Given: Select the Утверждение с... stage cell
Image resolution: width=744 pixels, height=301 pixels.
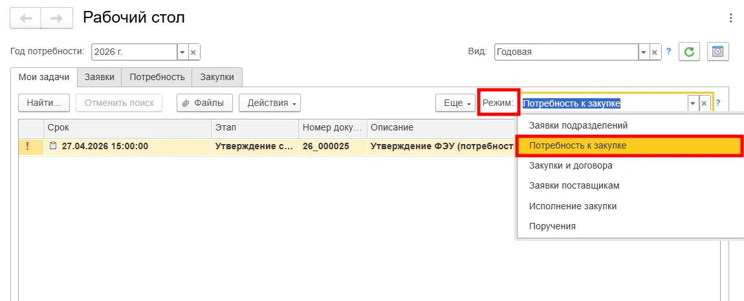Looking at the screenshot, I should click(x=256, y=147).
